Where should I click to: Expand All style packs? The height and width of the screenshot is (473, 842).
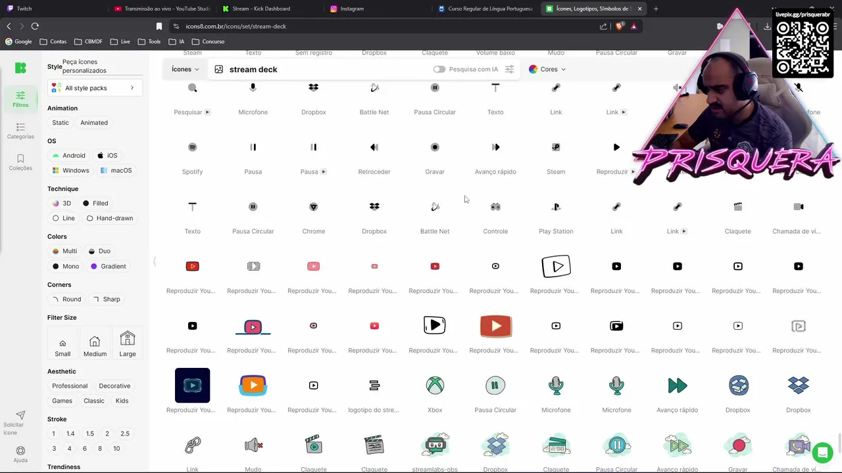tap(95, 88)
